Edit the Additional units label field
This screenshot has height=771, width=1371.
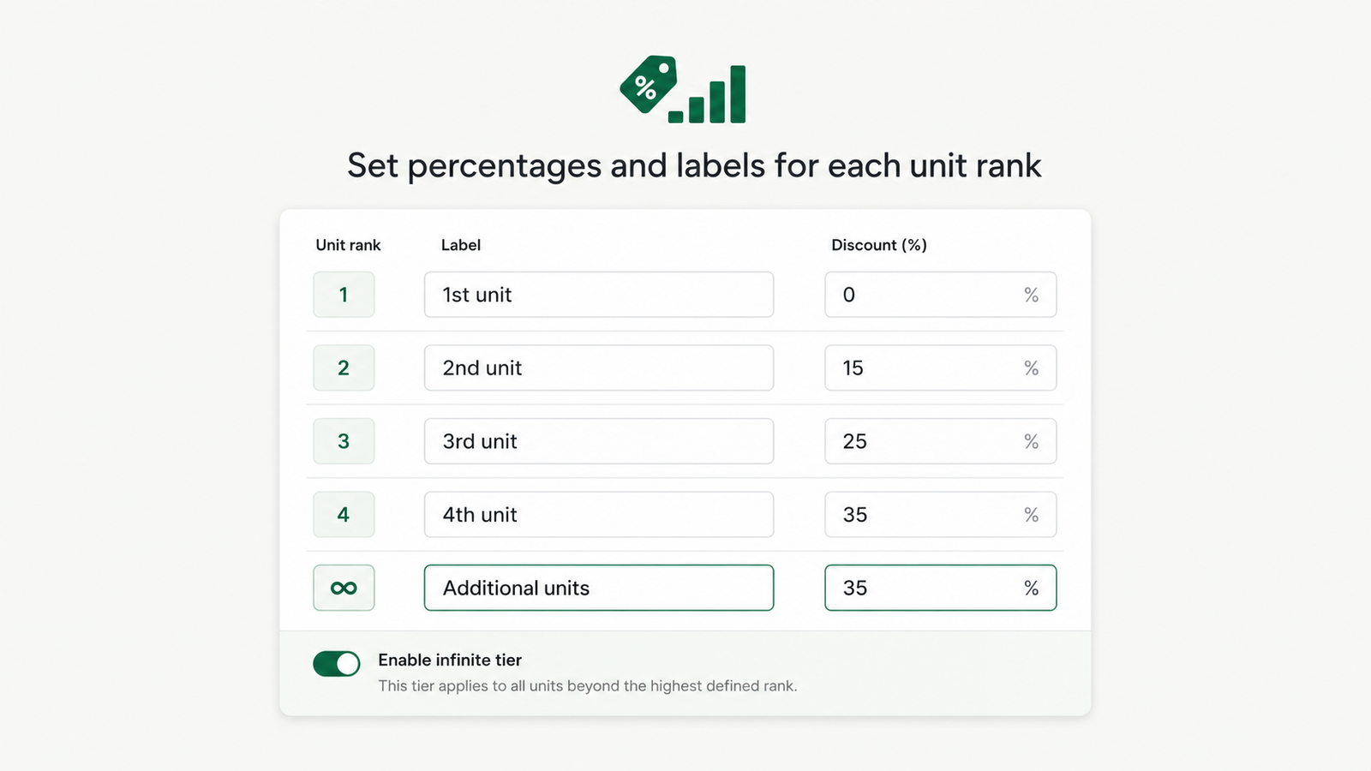point(599,588)
